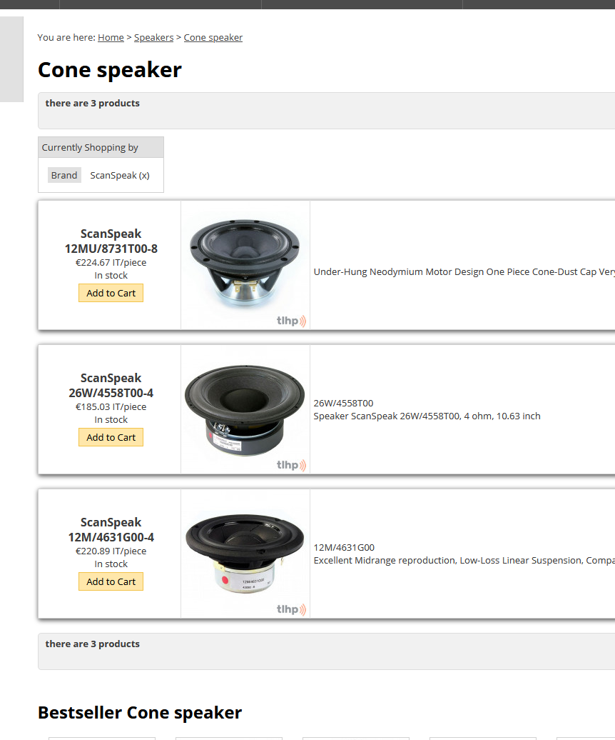View the 26W/4558T00-4 woofer thumbnail image
The image size is (615, 740).
tap(245, 410)
